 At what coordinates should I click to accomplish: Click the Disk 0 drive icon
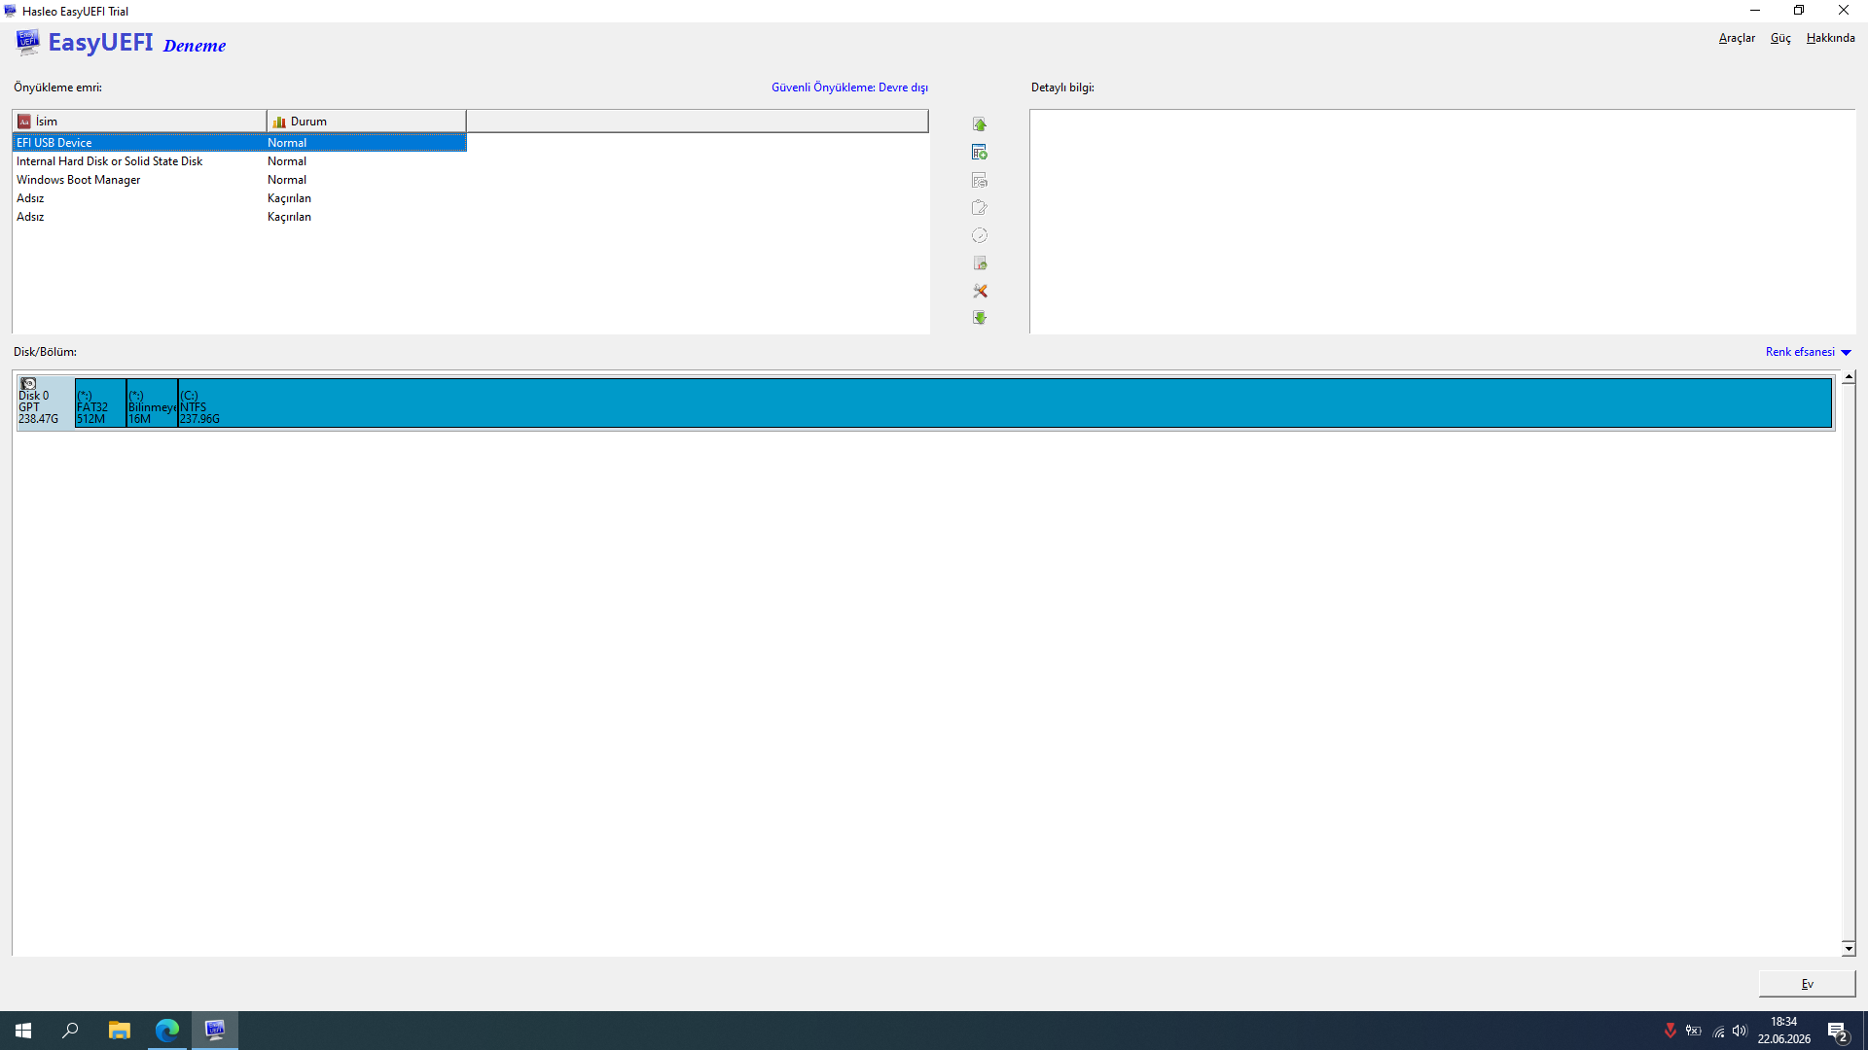coord(28,384)
